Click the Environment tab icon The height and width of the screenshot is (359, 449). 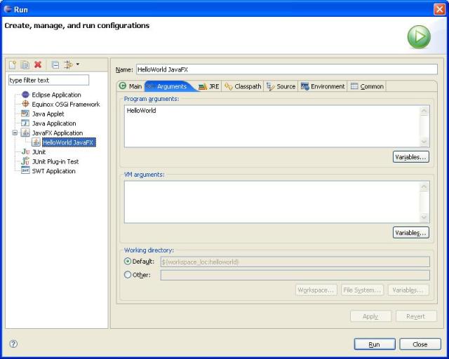tap(304, 86)
